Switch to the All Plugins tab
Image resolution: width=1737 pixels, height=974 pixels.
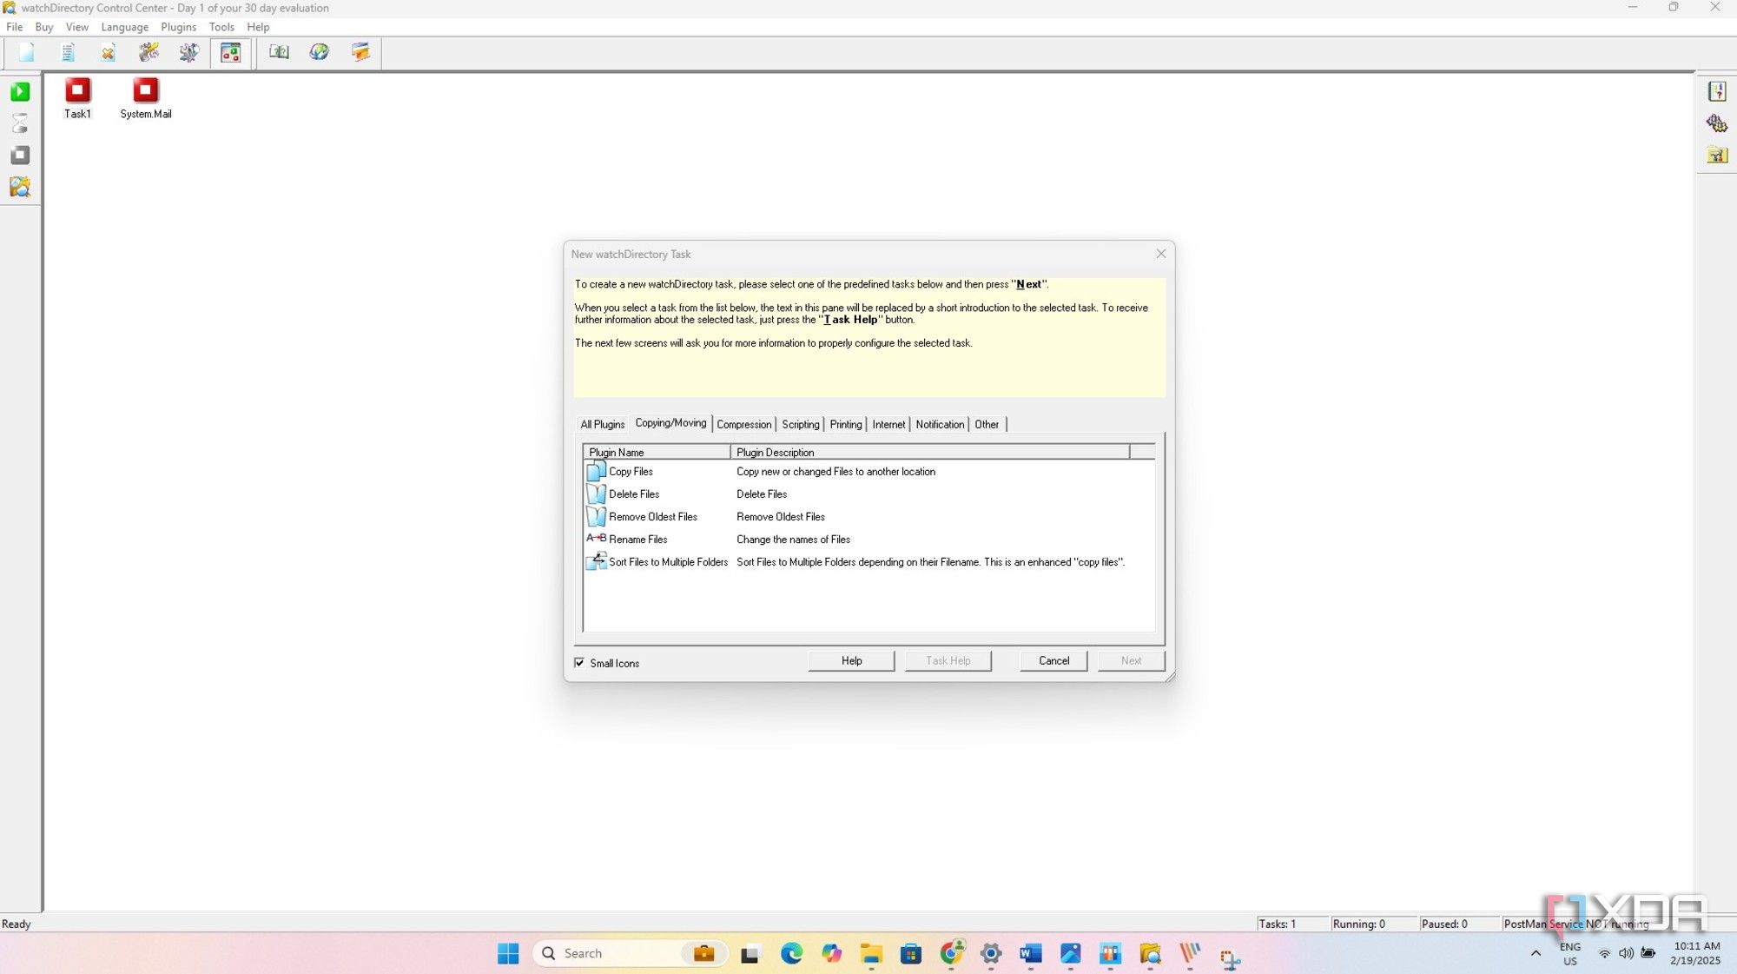tap(602, 425)
